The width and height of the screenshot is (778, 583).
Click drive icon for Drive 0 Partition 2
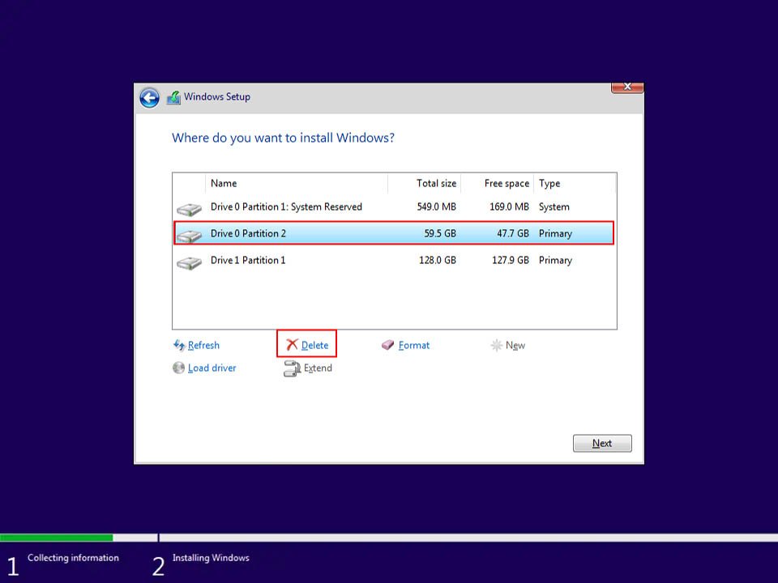[x=189, y=236]
